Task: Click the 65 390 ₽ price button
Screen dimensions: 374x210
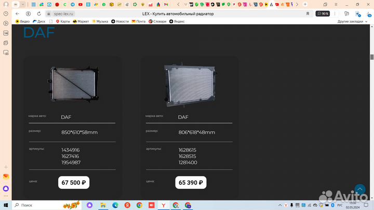Action: pyautogui.click(x=191, y=183)
